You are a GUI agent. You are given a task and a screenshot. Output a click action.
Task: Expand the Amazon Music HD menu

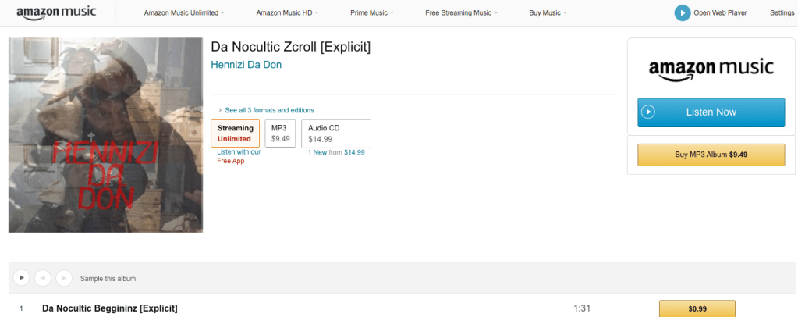pos(287,13)
